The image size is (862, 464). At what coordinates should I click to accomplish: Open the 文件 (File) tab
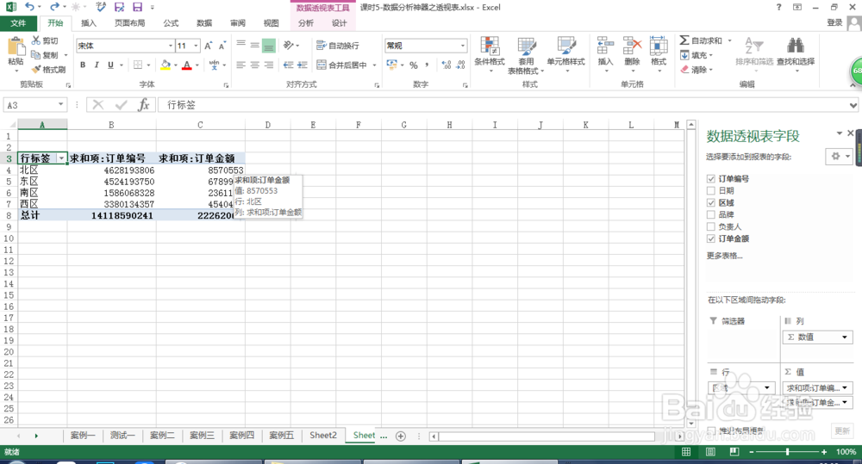[x=18, y=23]
